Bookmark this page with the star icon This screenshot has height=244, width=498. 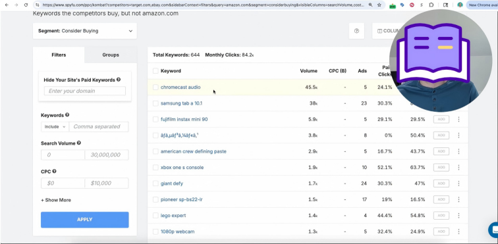point(379,5)
